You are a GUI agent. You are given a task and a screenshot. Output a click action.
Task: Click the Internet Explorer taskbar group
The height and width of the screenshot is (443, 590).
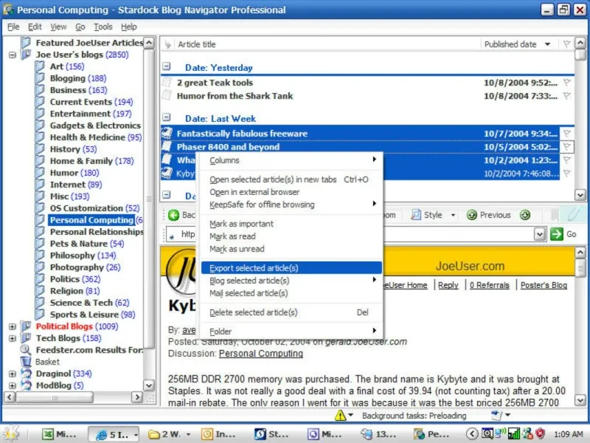(x=114, y=434)
